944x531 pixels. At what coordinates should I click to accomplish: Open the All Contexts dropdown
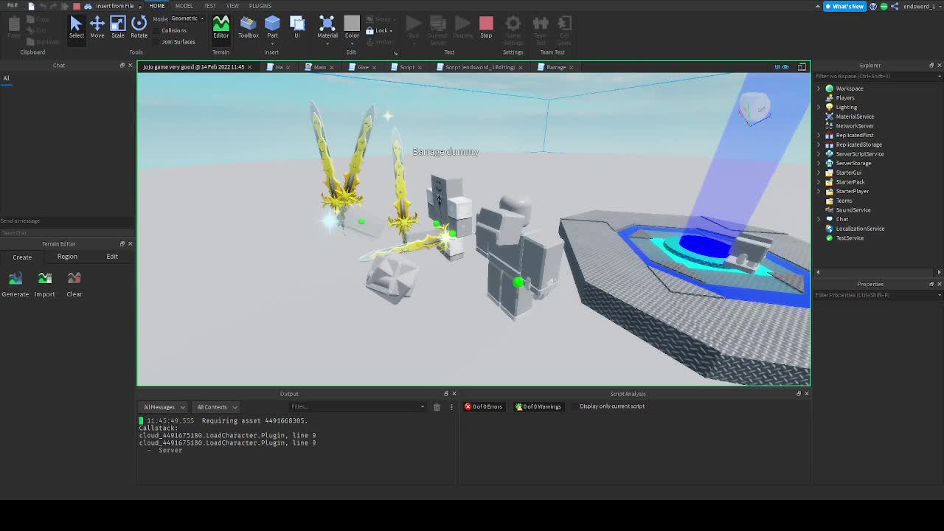pyautogui.click(x=216, y=407)
